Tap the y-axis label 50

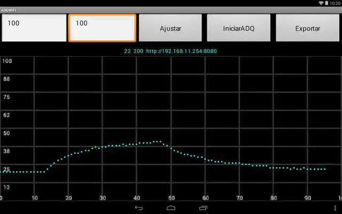tap(6, 133)
